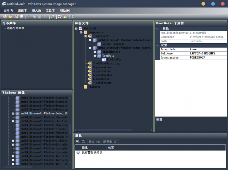Viewport: 228px width, 170px height.
Task: Click the Find magnifier toolbar icon
Action: click(x=52, y=17)
